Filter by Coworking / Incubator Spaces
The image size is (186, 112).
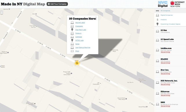point(170,24)
